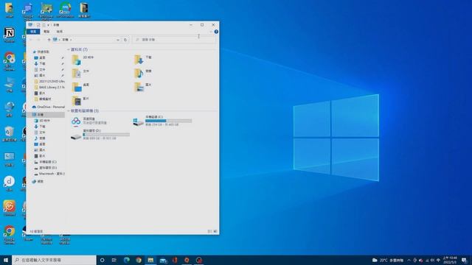Click the New Folder icon in the title bar
472x265 pixels.
(44, 25)
